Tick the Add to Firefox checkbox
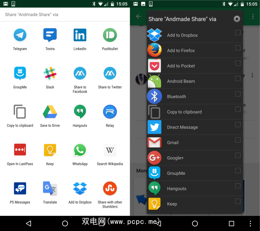The image size is (260, 231). (x=238, y=48)
